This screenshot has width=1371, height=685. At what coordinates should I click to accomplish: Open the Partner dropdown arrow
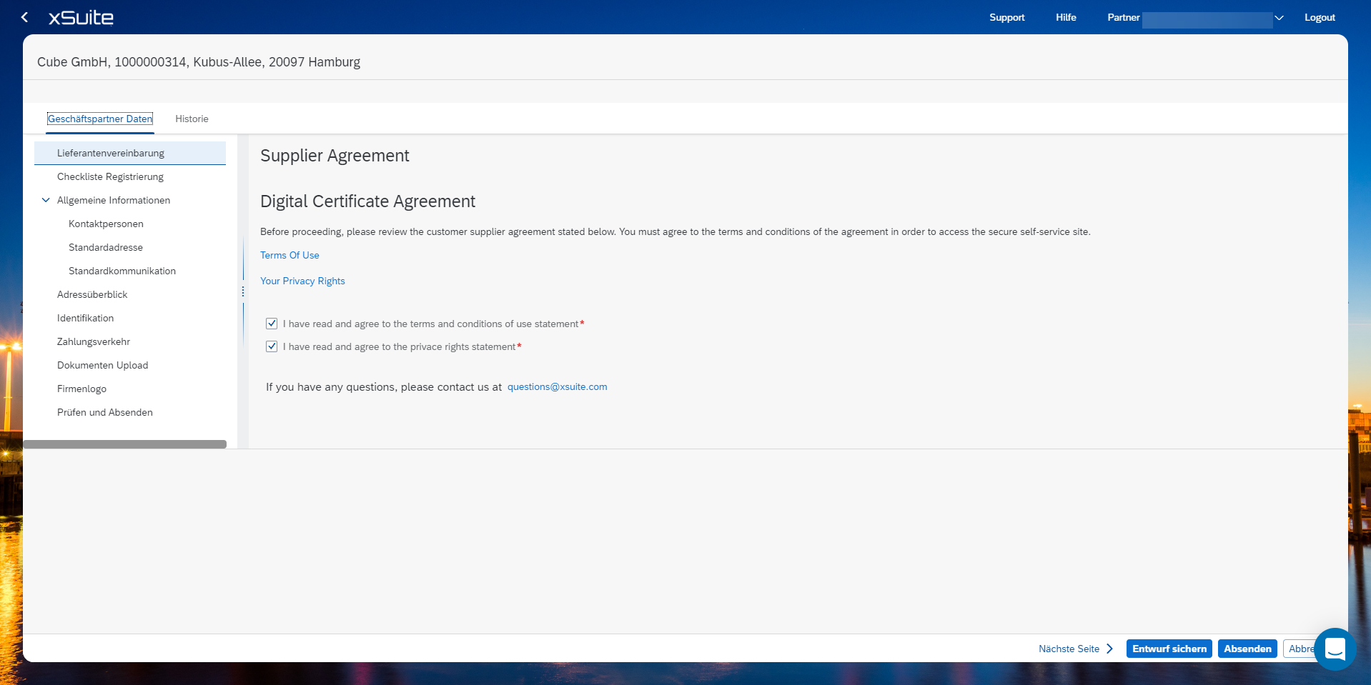click(1279, 18)
